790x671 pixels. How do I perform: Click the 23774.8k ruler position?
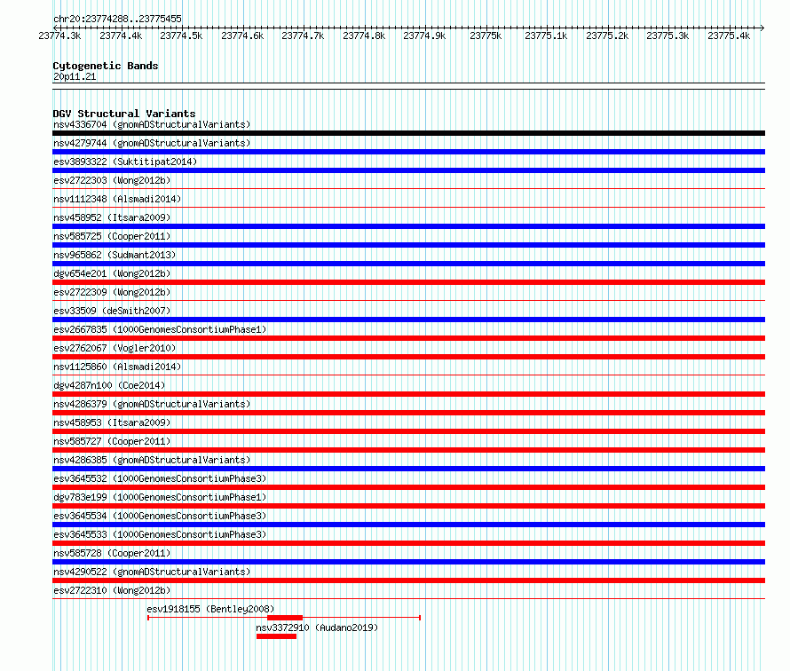point(364,36)
